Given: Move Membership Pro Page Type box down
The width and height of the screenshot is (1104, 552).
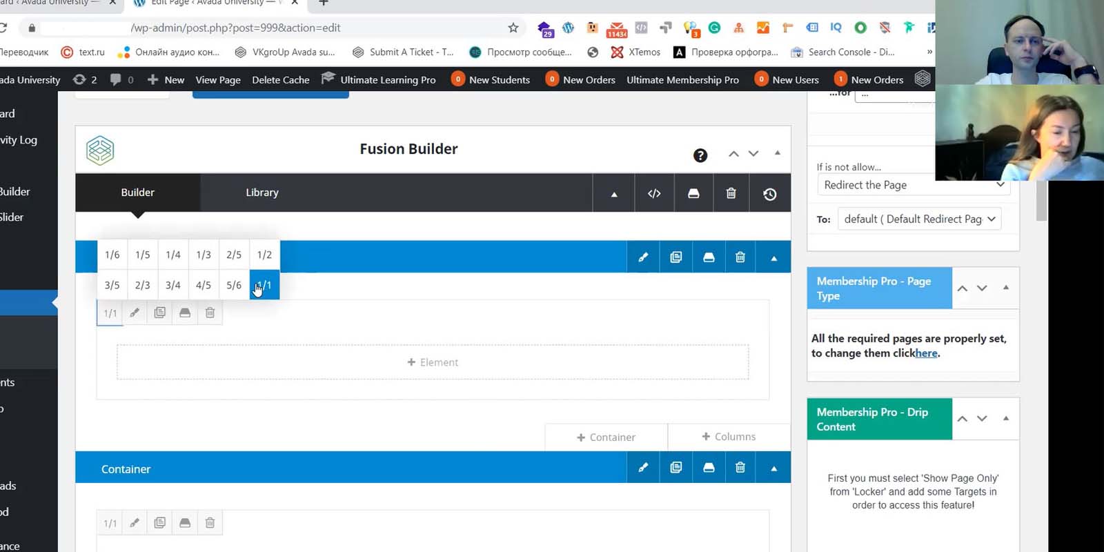Looking at the screenshot, I should (982, 288).
